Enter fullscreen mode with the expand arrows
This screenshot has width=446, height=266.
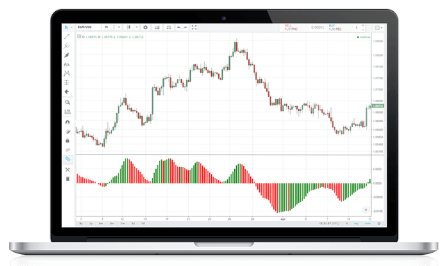click(194, 27)
